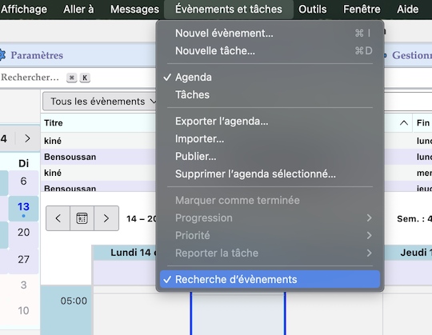Advance mini calendar with next arrow
The image size is (432, 335).
tap(27, 138)
